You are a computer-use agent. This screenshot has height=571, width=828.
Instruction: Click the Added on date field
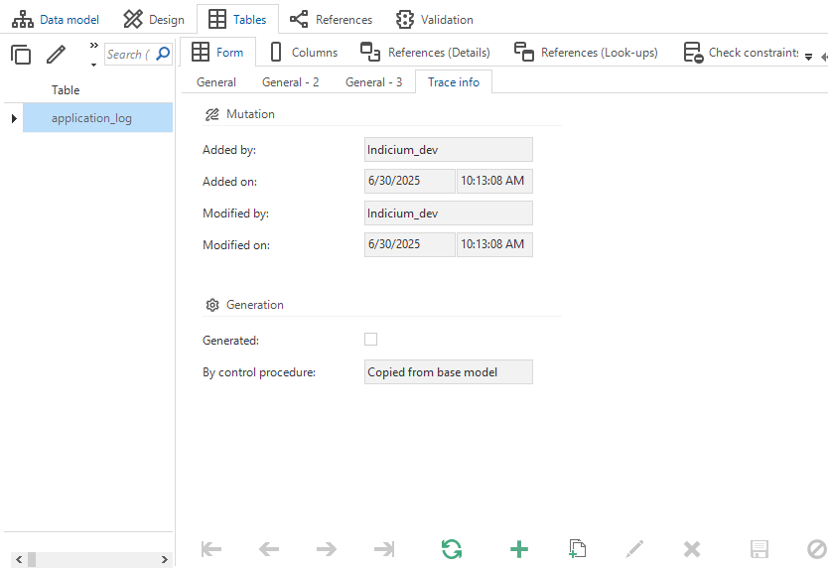pyautogui.click(x=409, y=181)
